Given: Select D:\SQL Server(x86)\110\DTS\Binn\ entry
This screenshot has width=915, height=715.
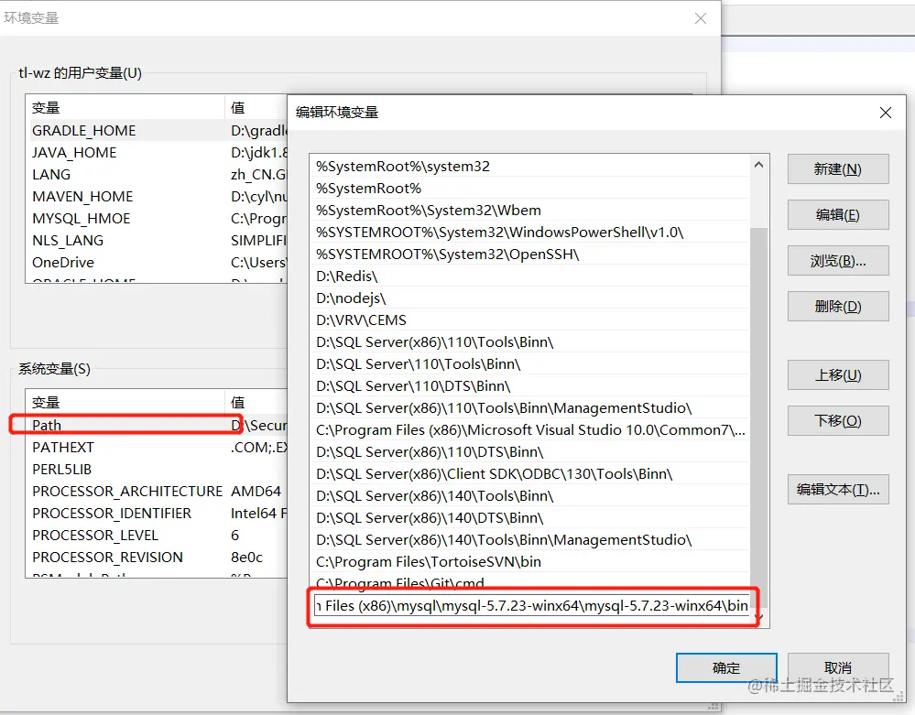Looking at the screenshot, I should pyautogui.click(x=530, y=452).
